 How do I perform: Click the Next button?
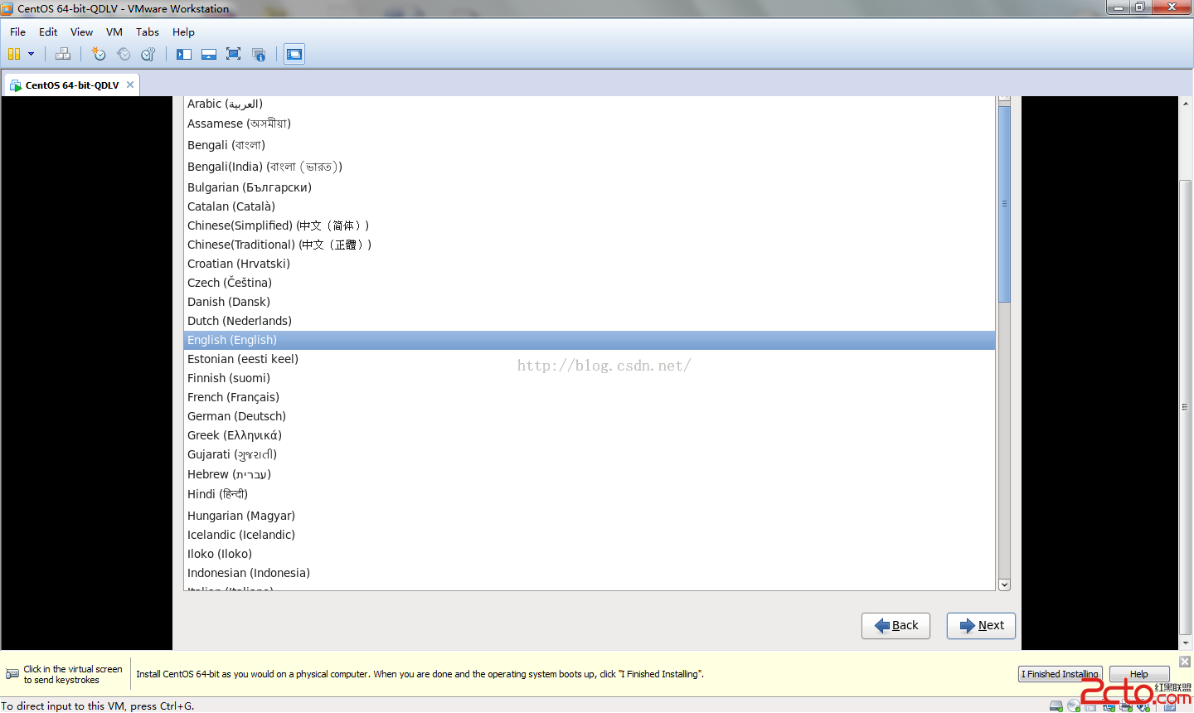[981, 626]
